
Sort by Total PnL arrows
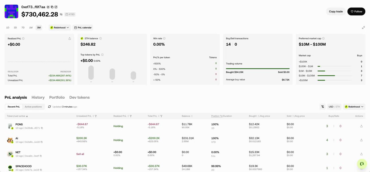point(158,116)
